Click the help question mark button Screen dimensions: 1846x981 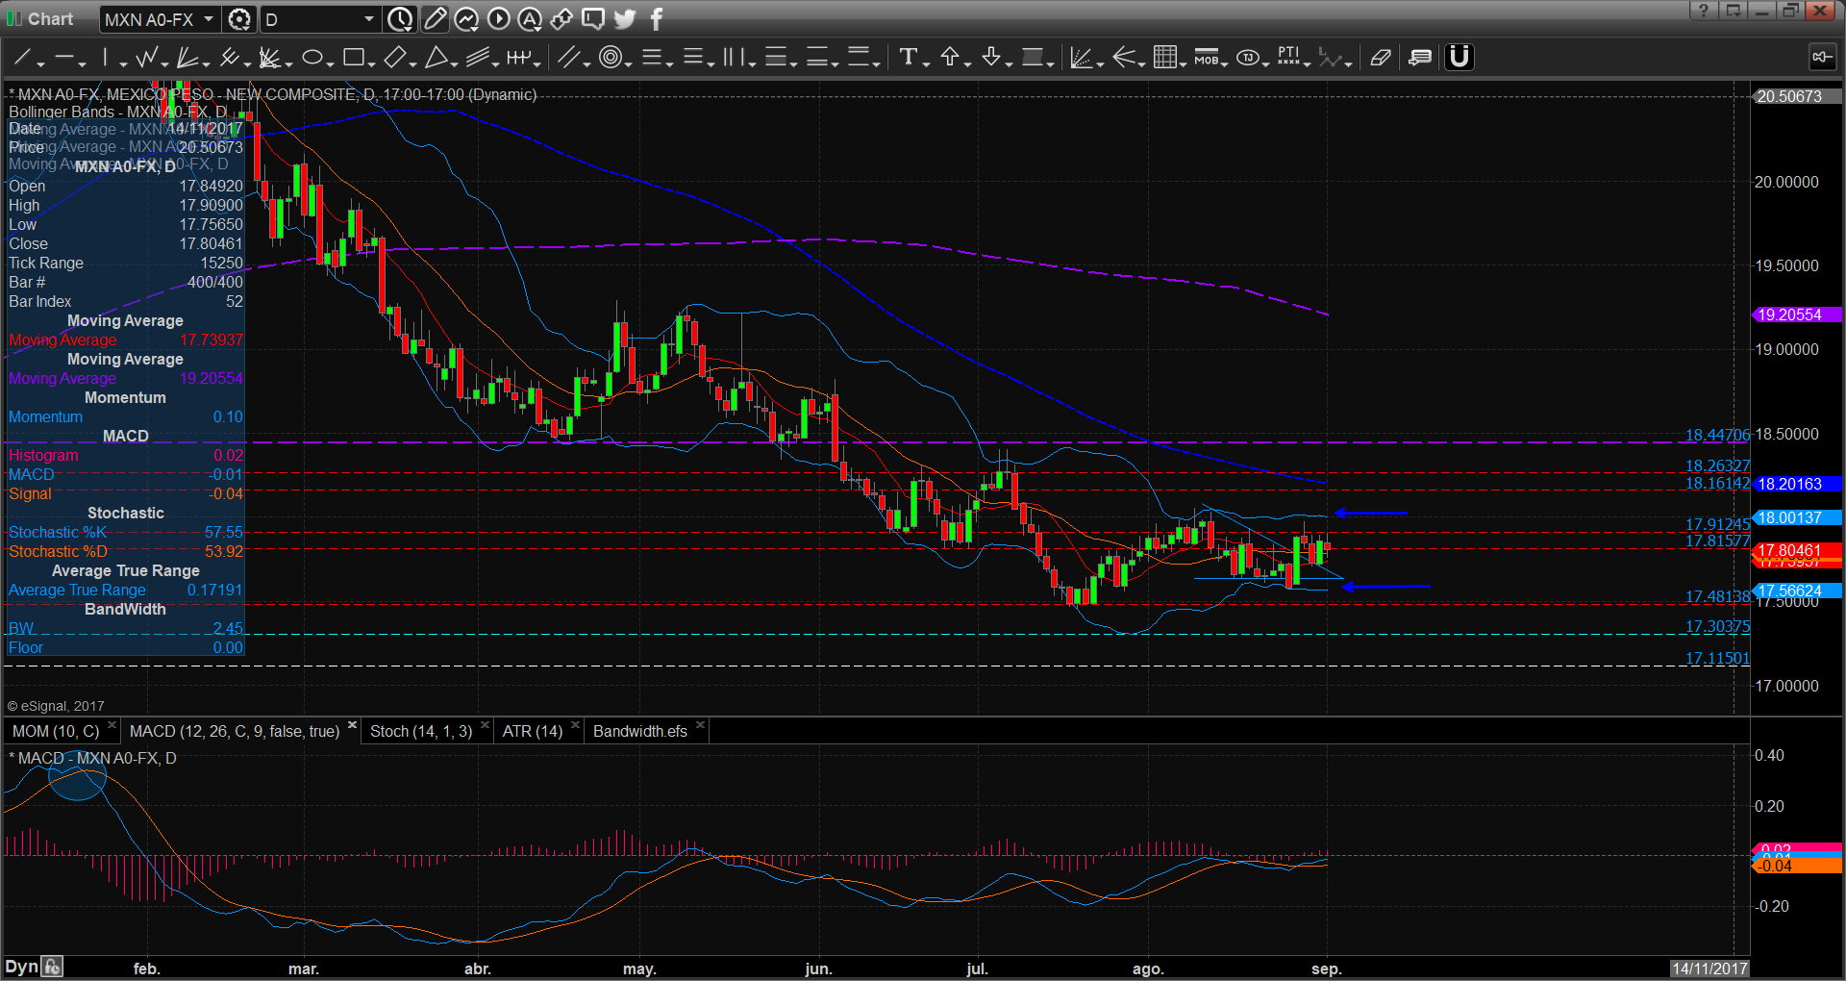tap(1703, 11)
